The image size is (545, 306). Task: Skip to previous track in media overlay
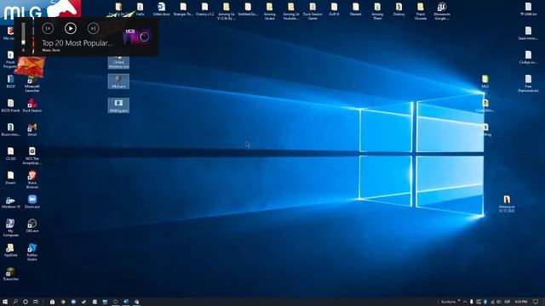48,28
